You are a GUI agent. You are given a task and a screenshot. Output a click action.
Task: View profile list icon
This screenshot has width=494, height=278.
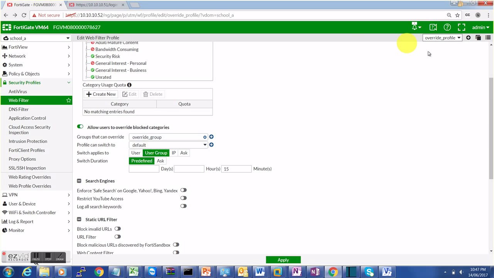click(488, 38)
